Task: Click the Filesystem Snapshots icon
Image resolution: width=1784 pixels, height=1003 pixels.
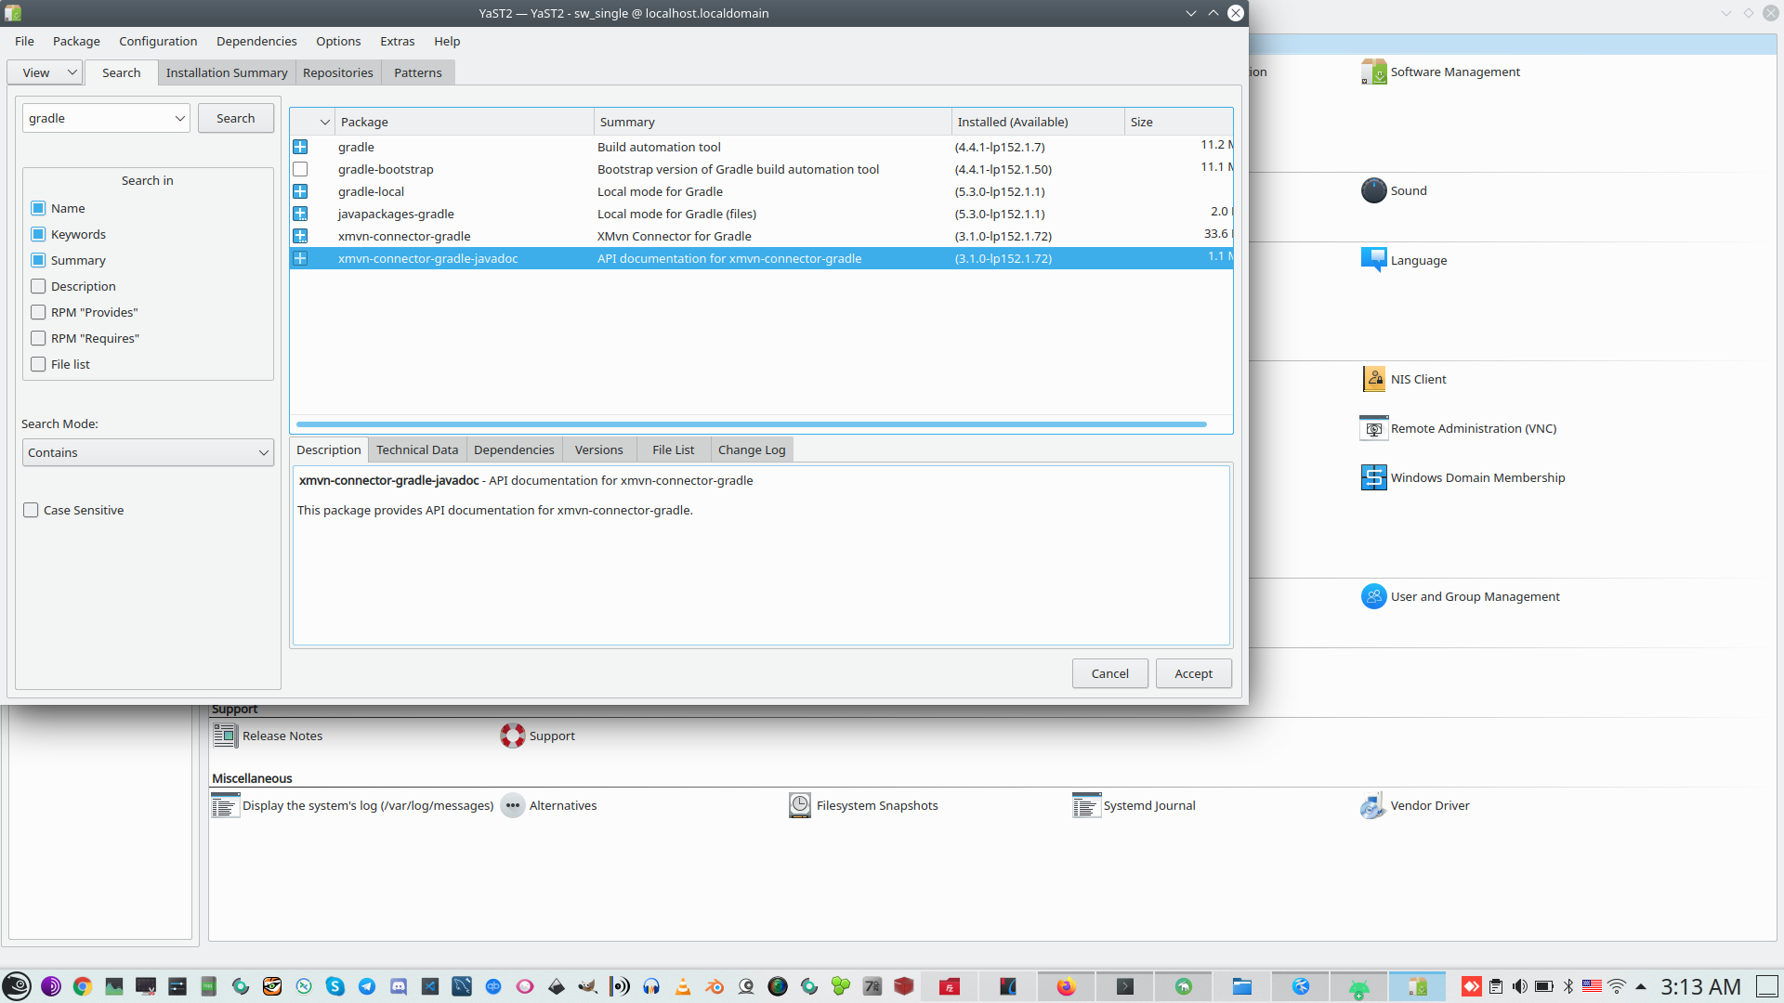Action: (799, 805)
